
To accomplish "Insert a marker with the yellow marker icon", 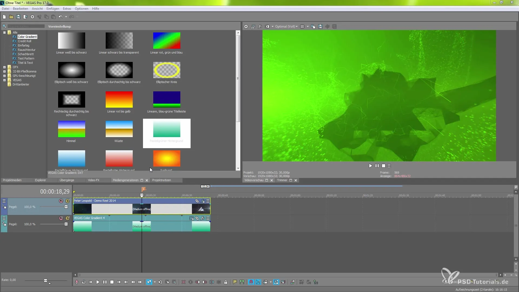I will tap(235, 282).
